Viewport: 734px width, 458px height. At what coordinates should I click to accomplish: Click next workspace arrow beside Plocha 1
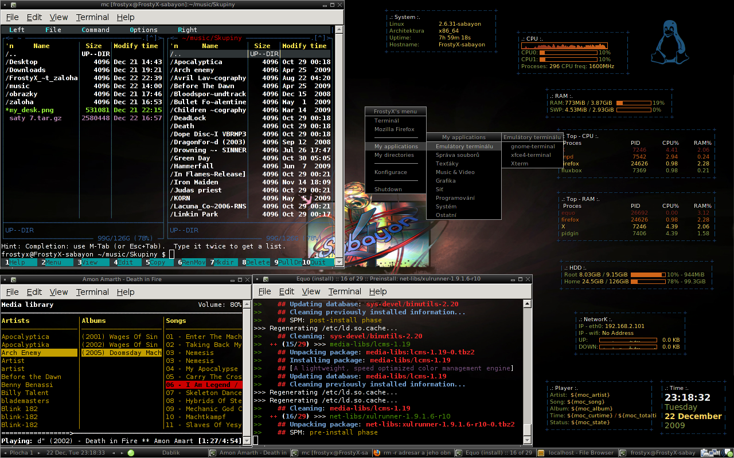coord(40,453)
